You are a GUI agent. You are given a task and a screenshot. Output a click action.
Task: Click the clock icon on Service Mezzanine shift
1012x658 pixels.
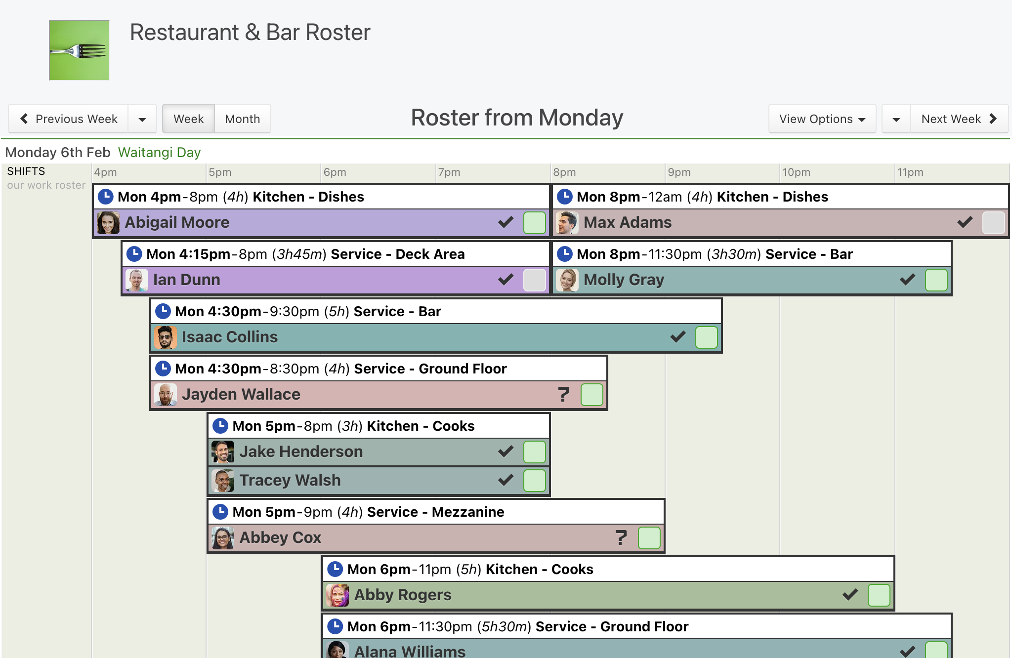pyautogui.click(x=220, y=512)
